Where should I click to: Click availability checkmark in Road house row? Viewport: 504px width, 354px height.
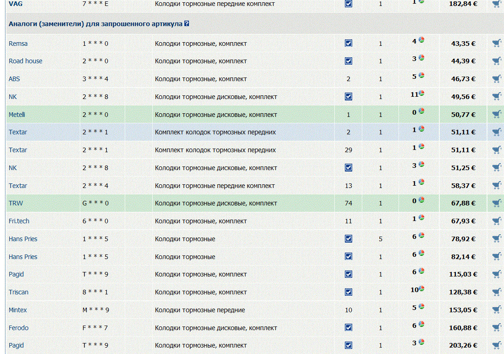click(349, 61)
